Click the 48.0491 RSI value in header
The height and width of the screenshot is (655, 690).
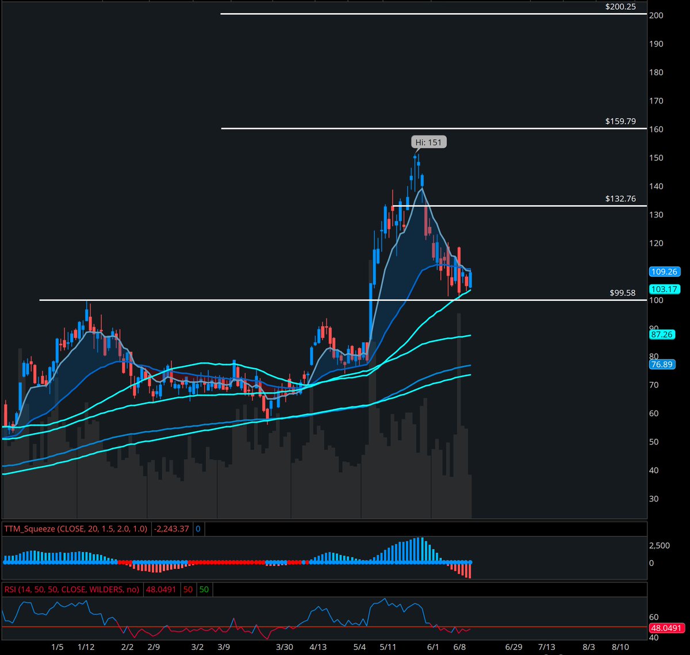(x=162, y=590)
